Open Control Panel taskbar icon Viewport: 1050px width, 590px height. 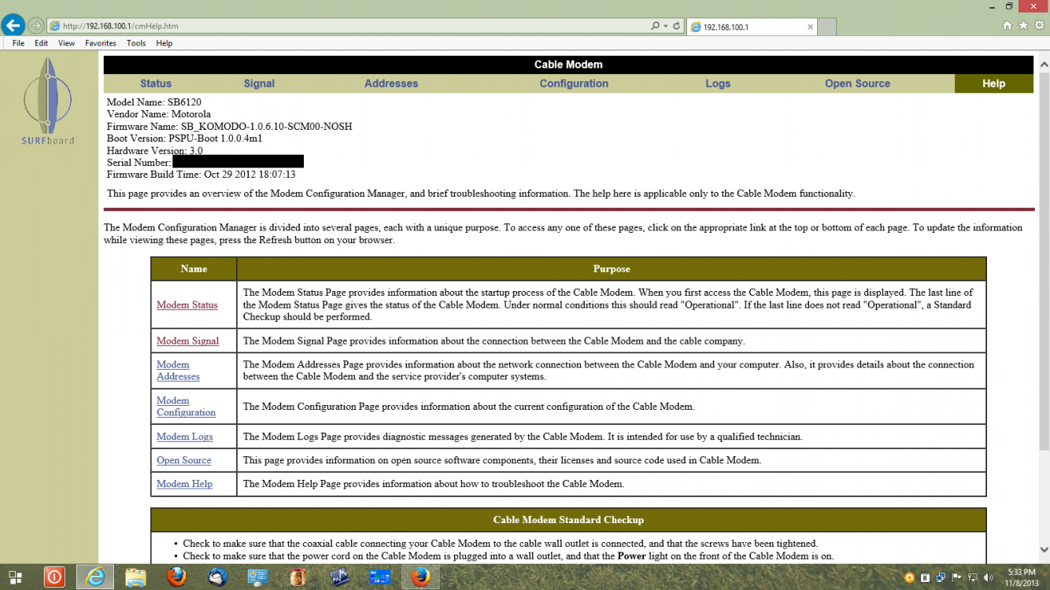point(257,577)
